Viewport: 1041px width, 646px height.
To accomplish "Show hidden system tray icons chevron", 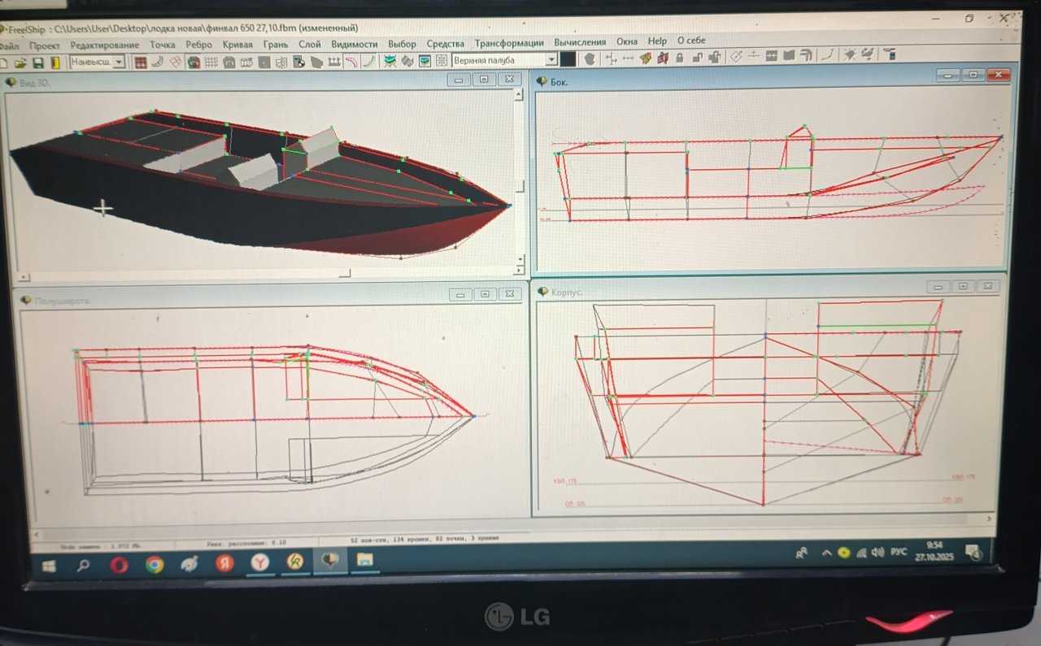I will point(826,553).
